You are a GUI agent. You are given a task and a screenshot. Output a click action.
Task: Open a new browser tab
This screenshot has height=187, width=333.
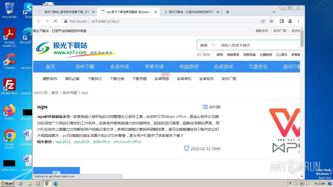[x=228, y=12]
